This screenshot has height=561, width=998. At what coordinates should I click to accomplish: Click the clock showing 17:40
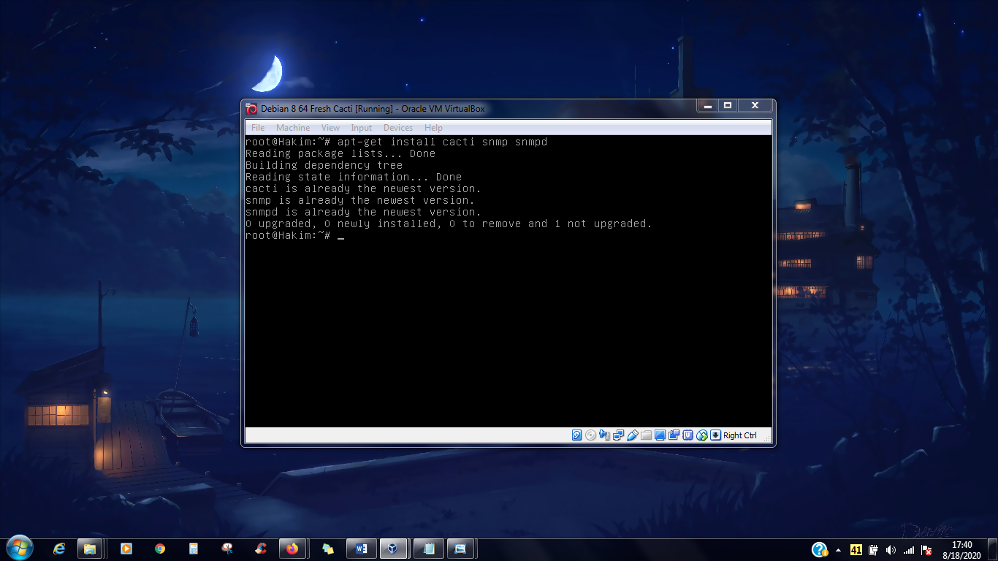click(962, 545)
